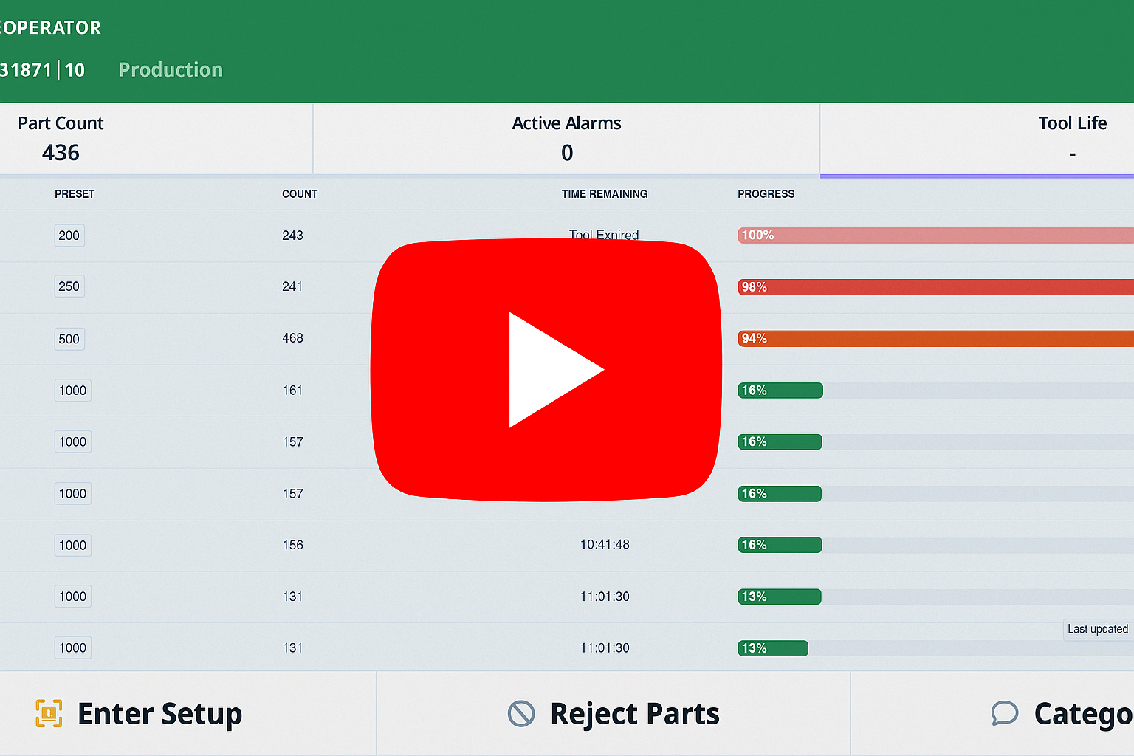Play the video with the red YouTube button

[x=546, y=370]
